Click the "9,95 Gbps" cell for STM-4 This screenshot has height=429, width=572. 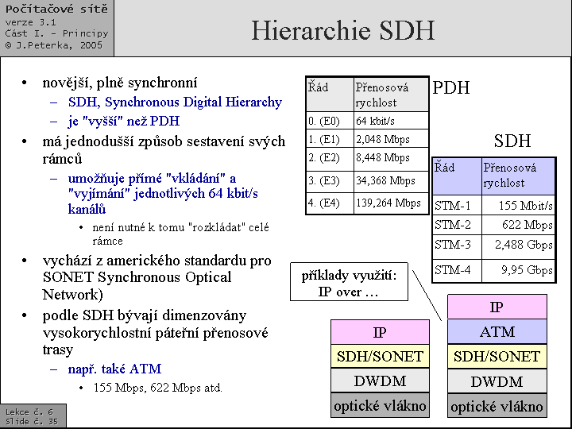527,270
